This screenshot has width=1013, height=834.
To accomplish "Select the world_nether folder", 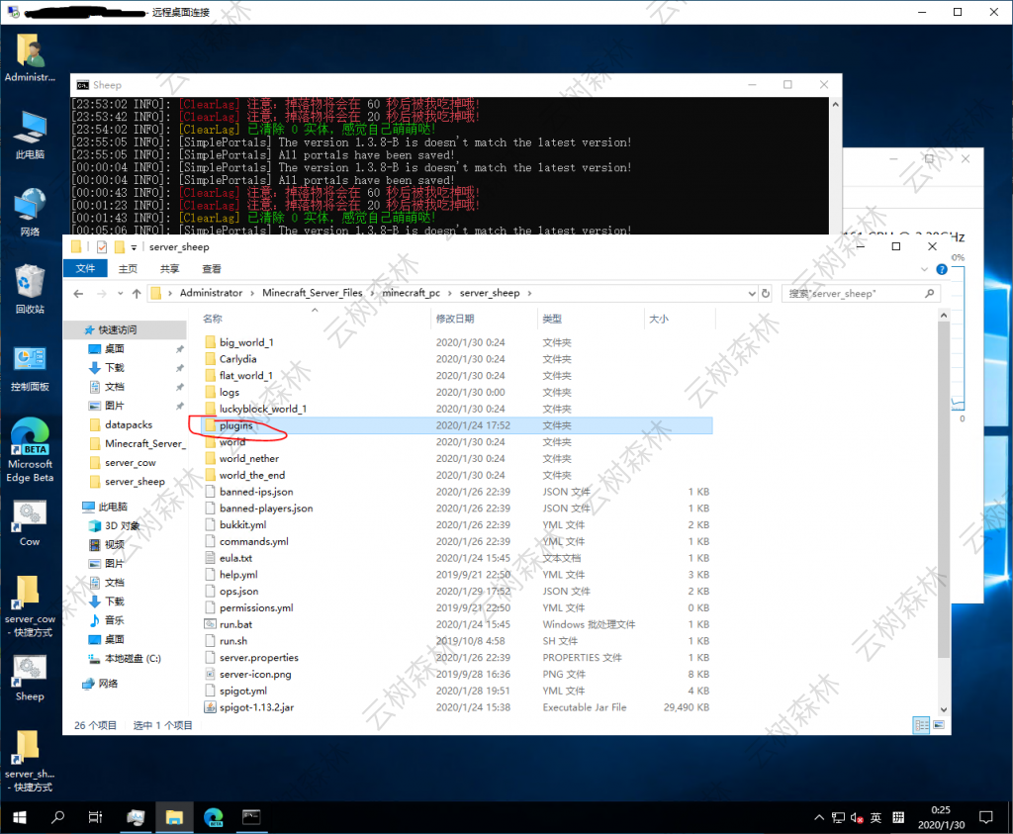I will coord(248,459).
